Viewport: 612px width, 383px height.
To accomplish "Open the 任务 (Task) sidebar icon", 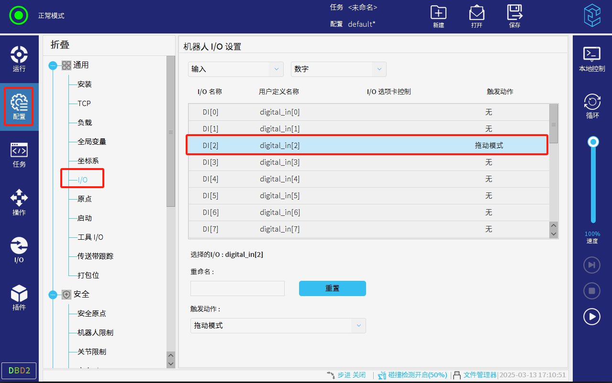I will (x=19, y=154).
